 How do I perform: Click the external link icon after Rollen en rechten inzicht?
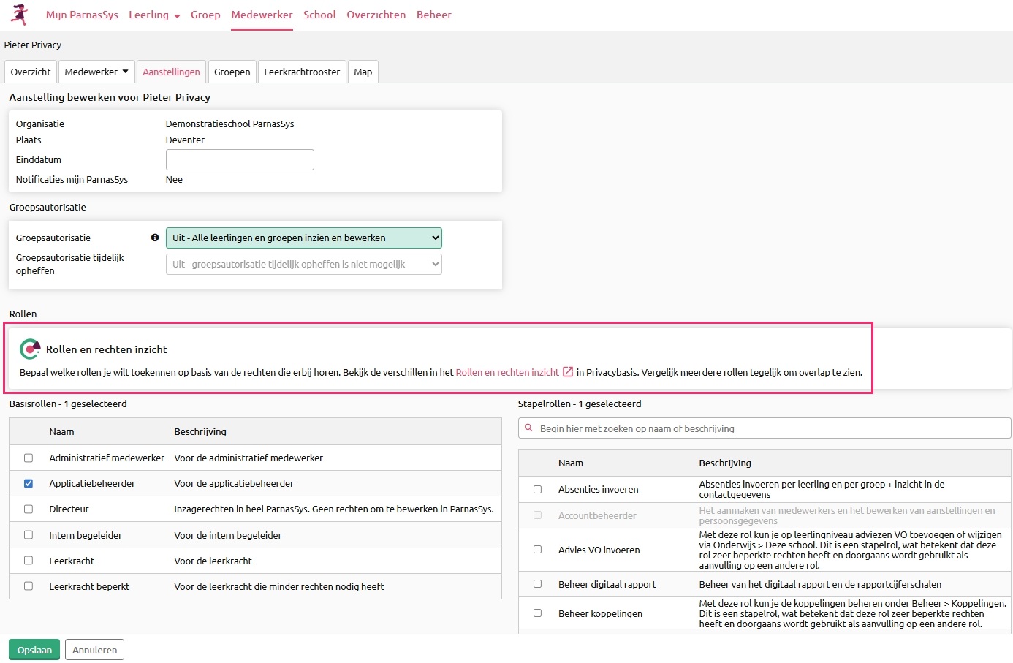coord(568,372)
